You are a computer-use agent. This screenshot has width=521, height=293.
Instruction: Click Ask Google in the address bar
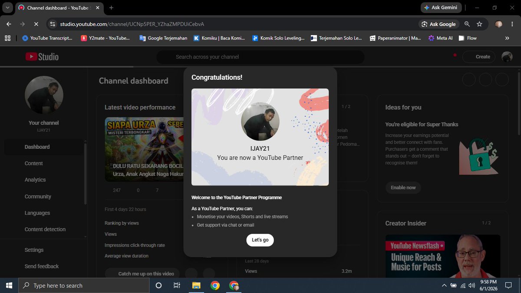coord(438,24)
